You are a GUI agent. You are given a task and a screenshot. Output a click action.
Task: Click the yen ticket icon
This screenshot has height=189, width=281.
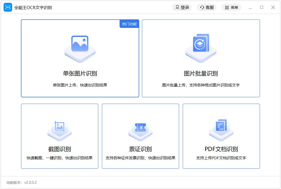140,127
